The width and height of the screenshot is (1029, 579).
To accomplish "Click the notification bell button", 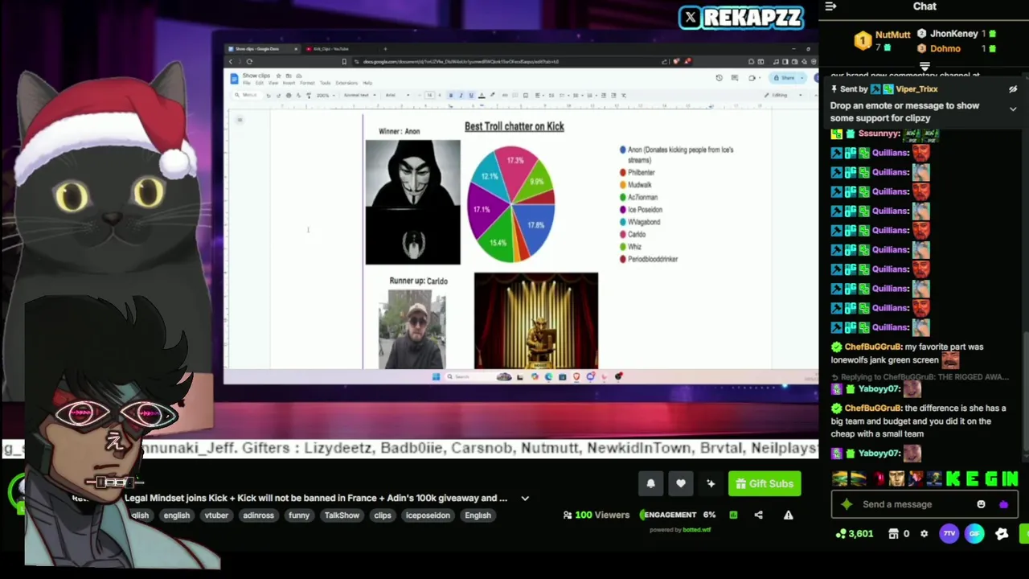I will click(x=651, y=483).
